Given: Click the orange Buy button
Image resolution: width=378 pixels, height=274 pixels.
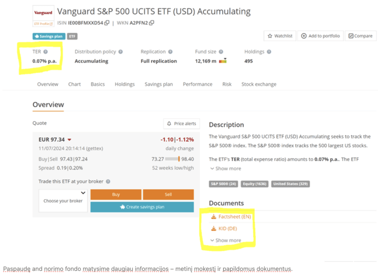Looking at the screenshot, I should (116, 194).
